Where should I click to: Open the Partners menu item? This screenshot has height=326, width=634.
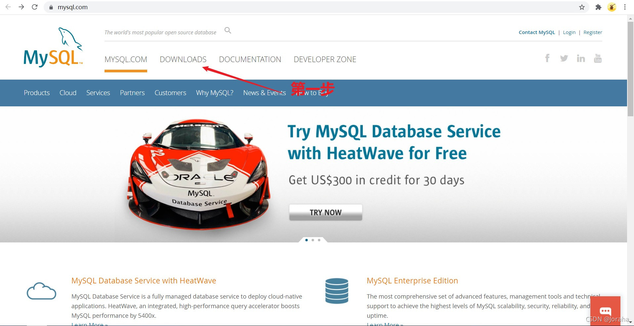click(x=132, y=93)
